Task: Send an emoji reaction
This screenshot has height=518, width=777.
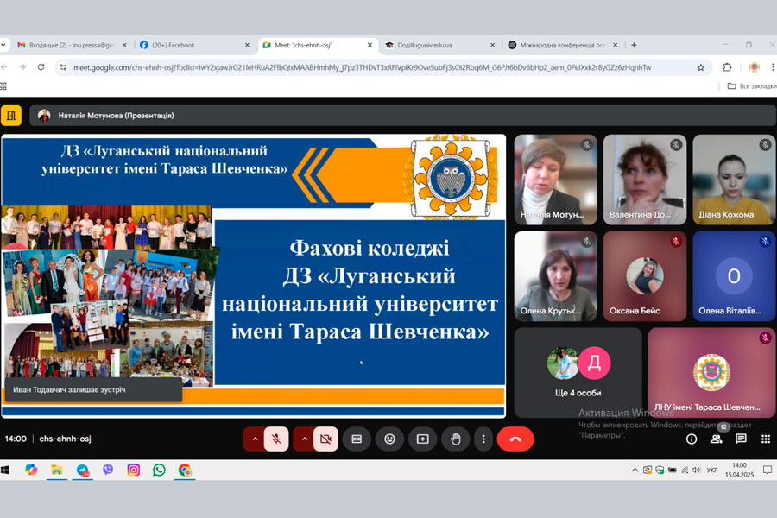Action: 389,439
